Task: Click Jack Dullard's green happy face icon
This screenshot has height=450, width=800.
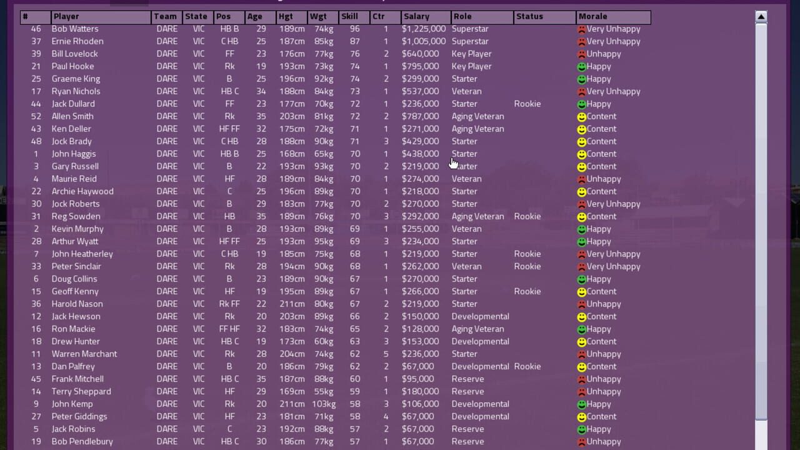Action: point(582,104)
